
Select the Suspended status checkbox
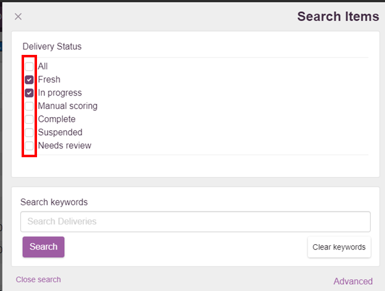29,133
